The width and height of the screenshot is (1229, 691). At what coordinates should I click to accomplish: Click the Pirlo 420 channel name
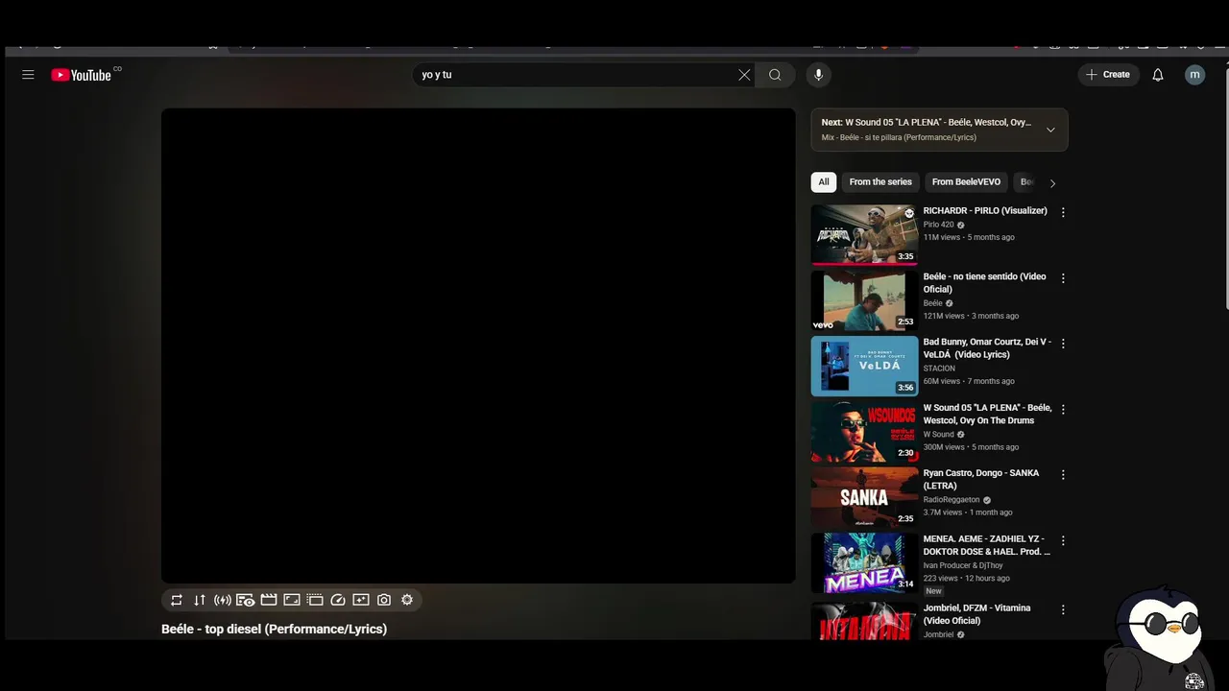[x=938, y=225]
